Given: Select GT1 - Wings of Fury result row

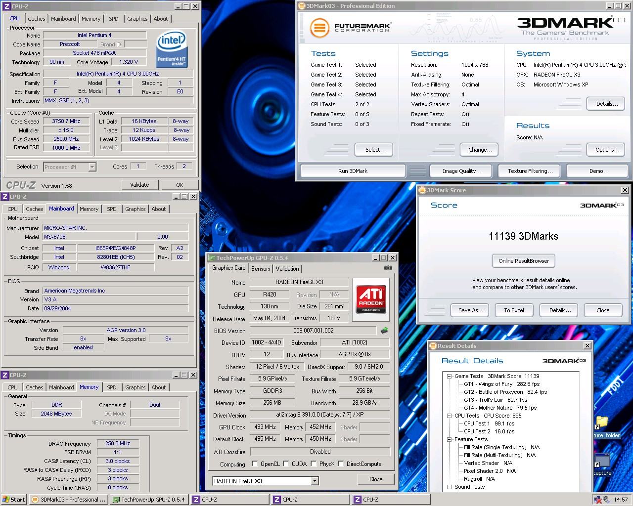Looking at the screenshot, I should pyautogui.click(x=501, y=384).
